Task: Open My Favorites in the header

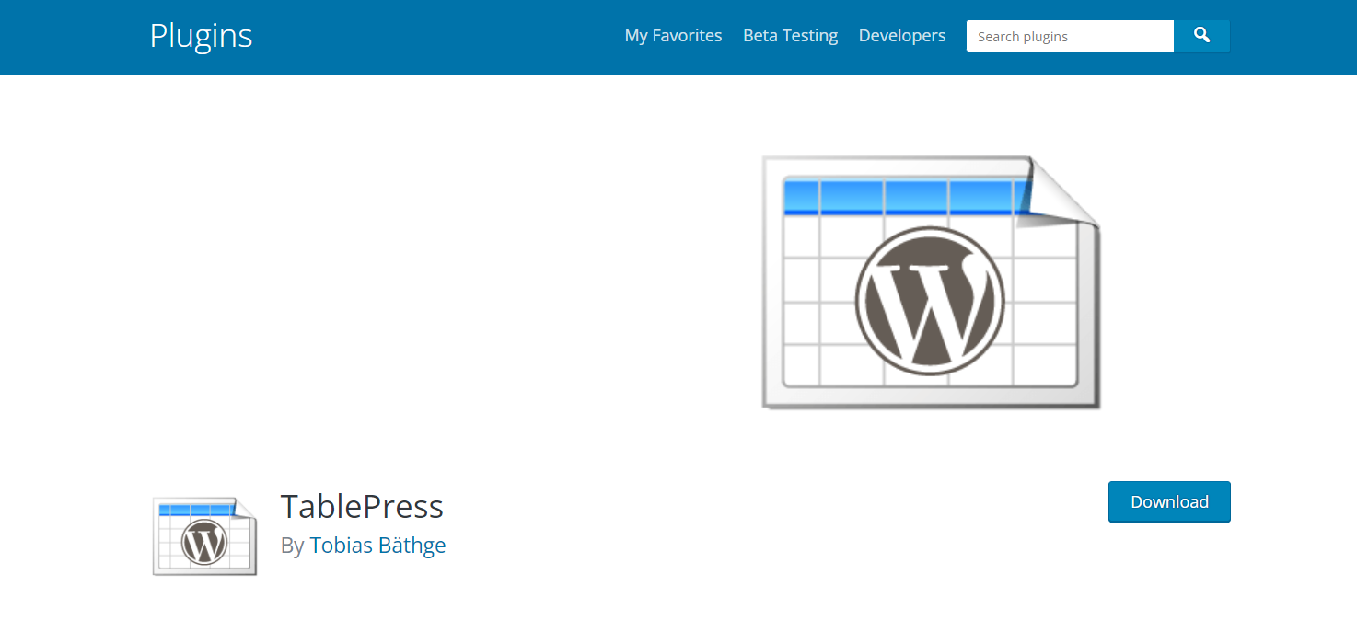Action: click(x=673, y=36)
